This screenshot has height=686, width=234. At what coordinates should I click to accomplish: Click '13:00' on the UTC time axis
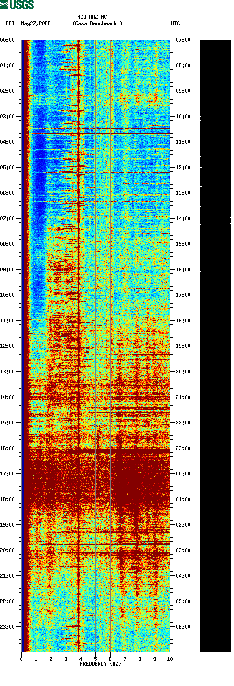coord(183,193)
